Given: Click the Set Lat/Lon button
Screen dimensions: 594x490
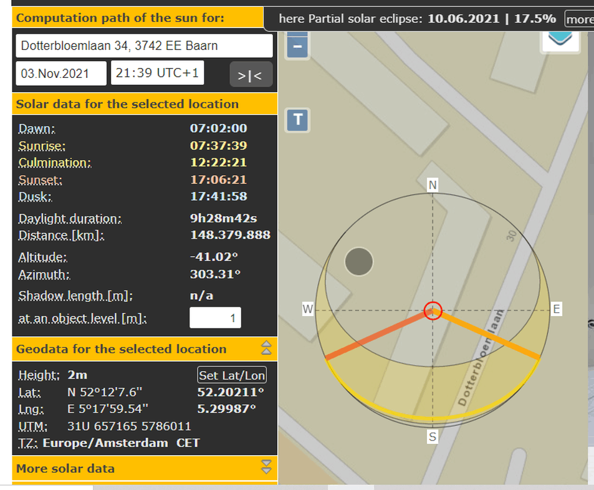Looking at the screenshot, I should click(x=232, y=375).
